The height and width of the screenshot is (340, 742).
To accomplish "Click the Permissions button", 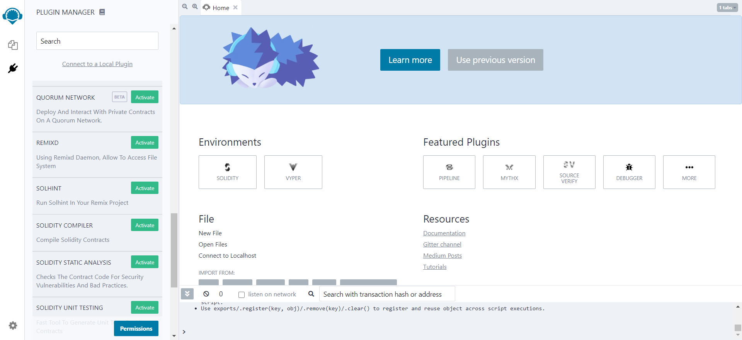I will (136, 328).
